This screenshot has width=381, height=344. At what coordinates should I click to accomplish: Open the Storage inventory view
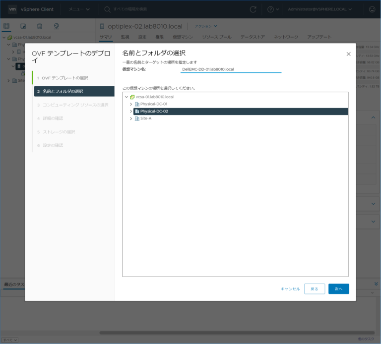tap(40, 26)
